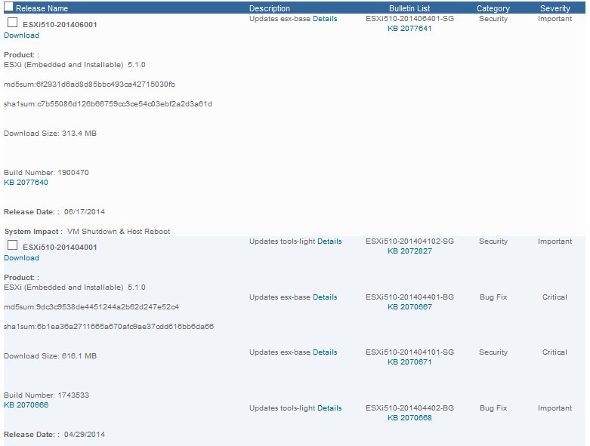The width and height of the screenshot is (590, 446).
Task: Open KB 2070668 bulletin link
Action: (x=409, y=418)
